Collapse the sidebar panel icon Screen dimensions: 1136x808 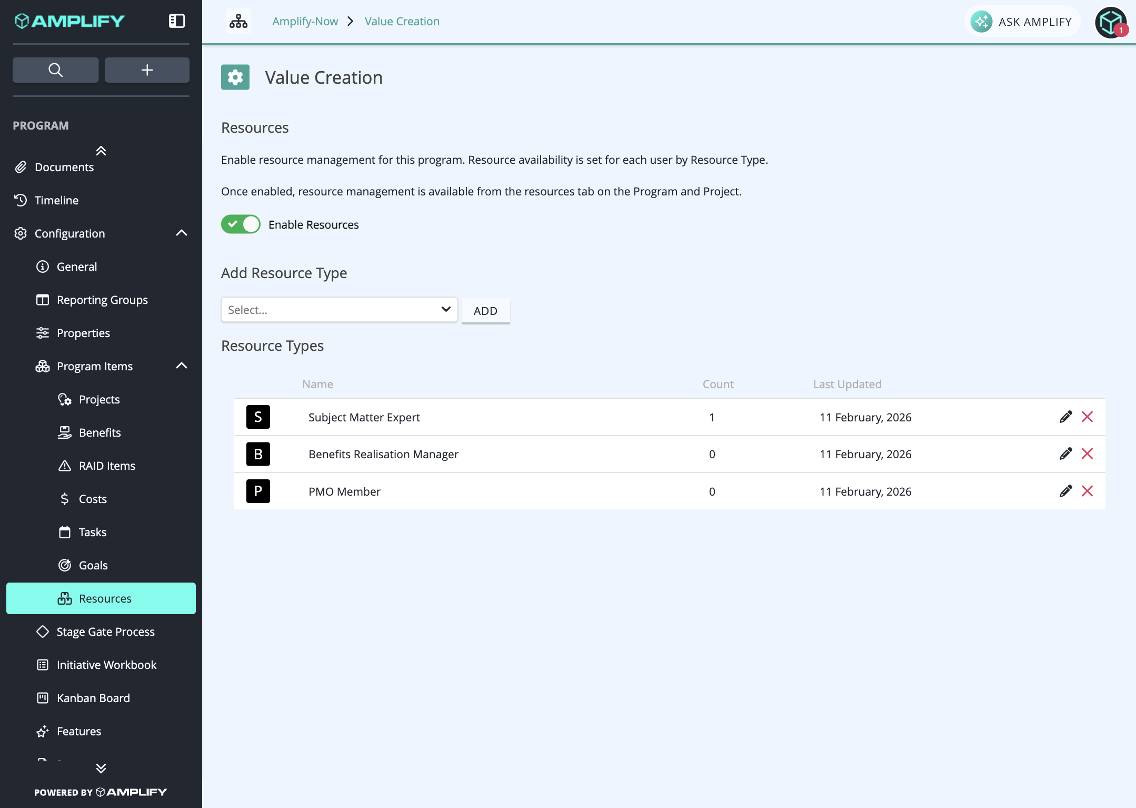176,21
